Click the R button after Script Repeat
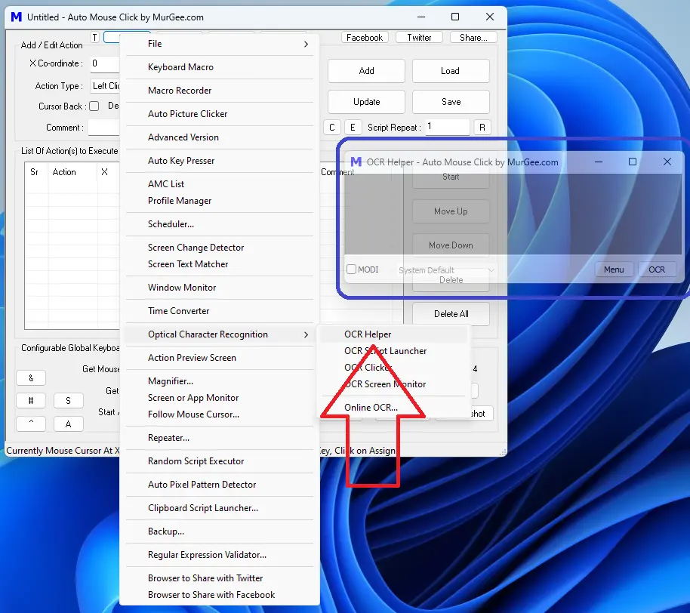690x613 pixels. 482,127
